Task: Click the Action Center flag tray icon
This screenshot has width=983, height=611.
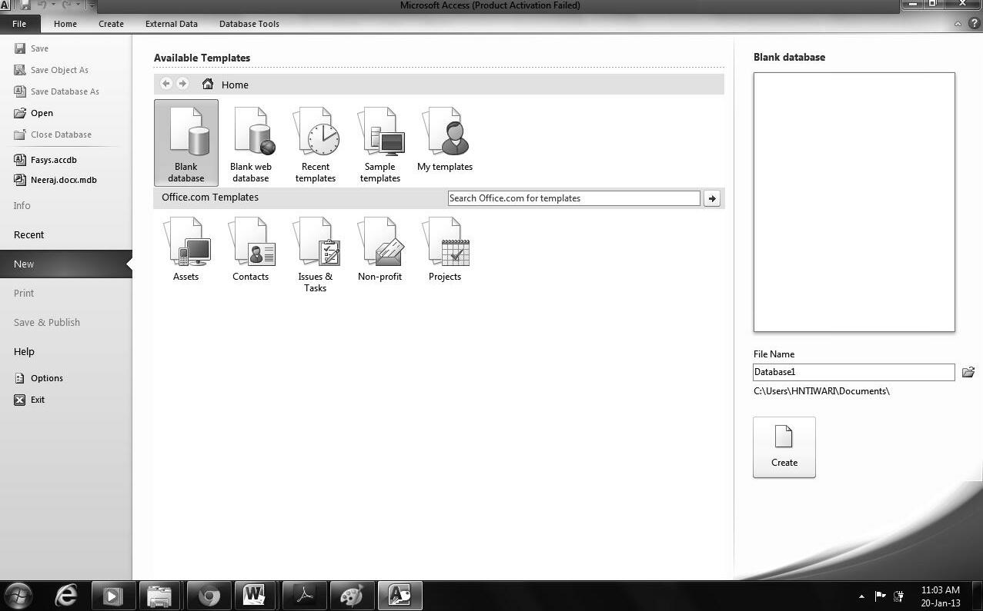Action: (881, 596)
